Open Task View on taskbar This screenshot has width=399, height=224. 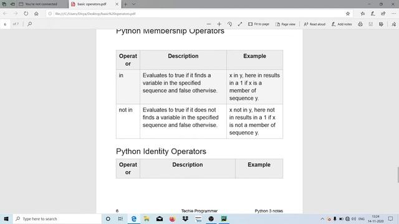click(x=120, y=218)
